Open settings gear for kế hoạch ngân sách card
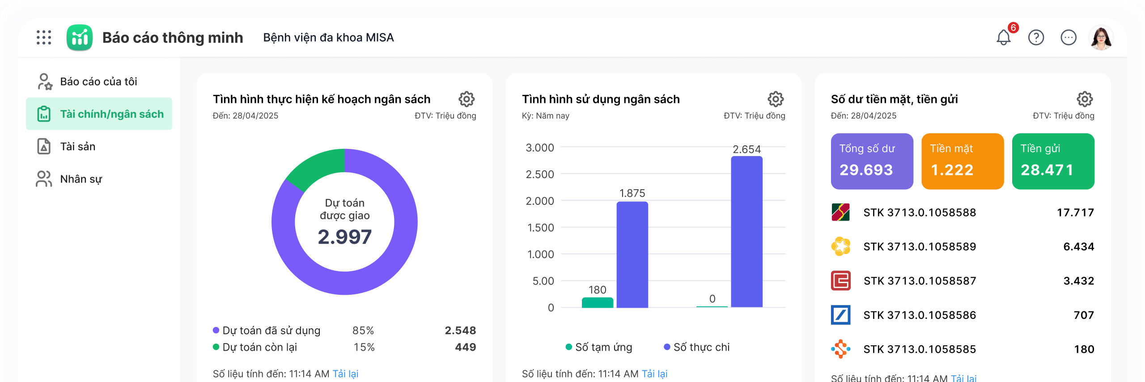This screenshot has width=1145, height=382. (x=466, y=99)
